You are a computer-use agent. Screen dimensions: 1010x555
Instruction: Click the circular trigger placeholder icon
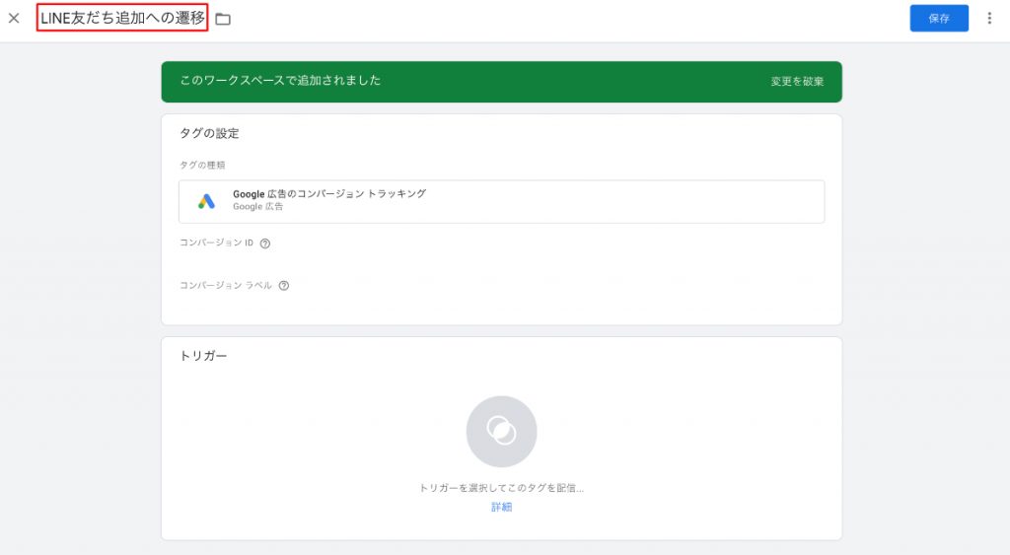(x=501, y=432)
